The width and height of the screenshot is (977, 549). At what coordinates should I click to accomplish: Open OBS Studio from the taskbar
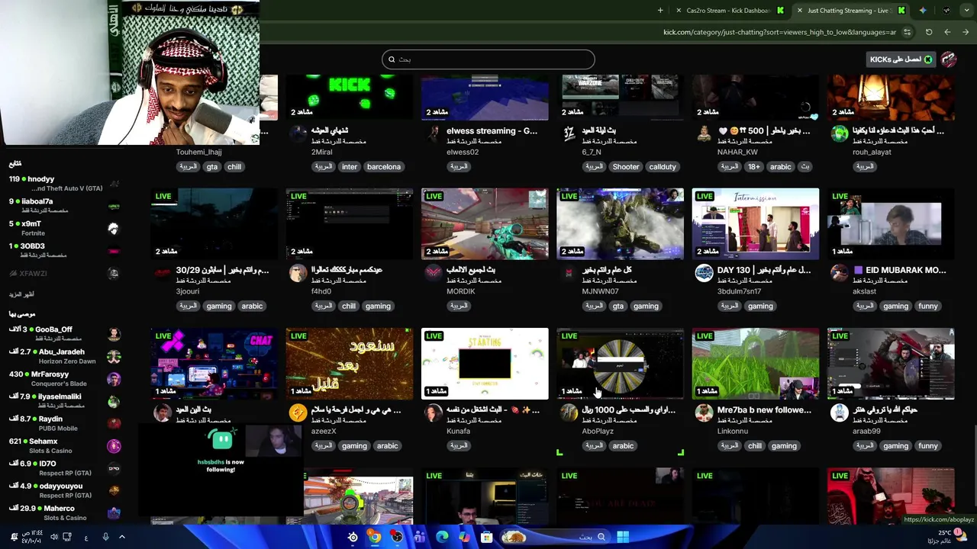pos(397,538)
